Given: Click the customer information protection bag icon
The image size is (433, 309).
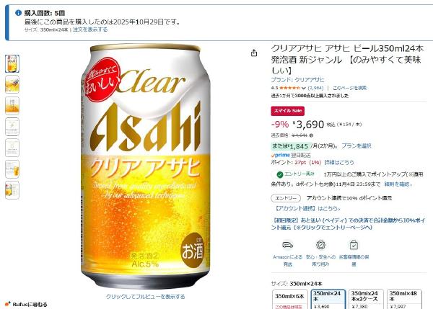Looking at the screenshot, I should [354, 245].
